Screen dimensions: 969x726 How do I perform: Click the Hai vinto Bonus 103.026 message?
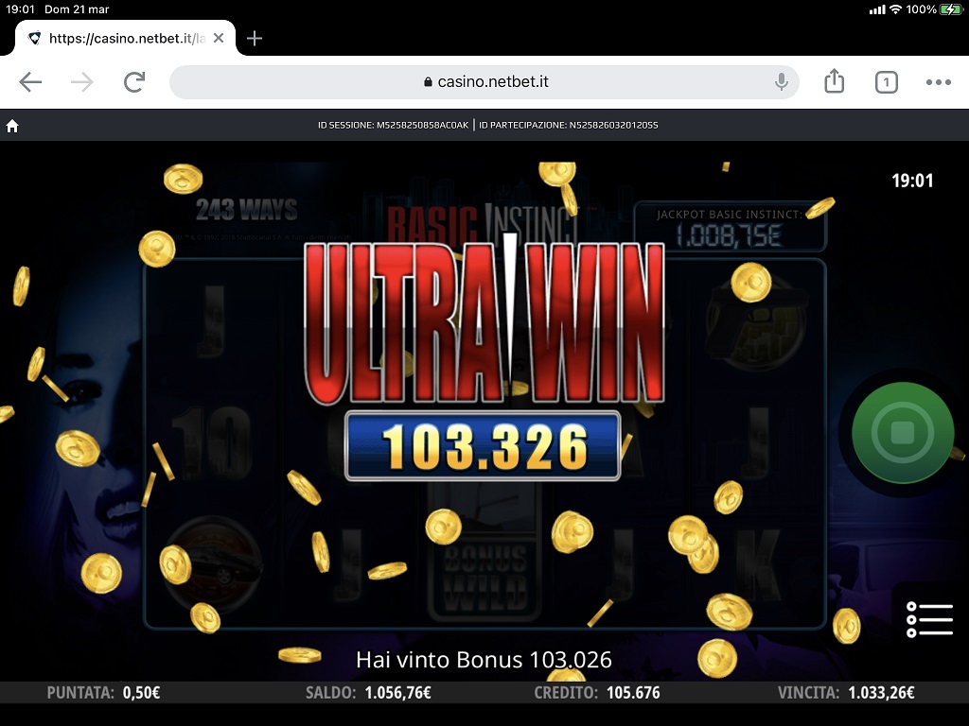coord(484,660)
